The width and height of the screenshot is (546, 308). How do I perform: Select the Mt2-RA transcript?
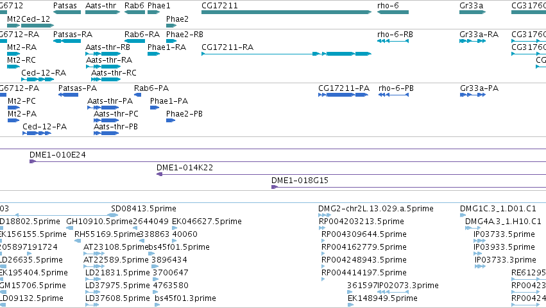point(13,54)
